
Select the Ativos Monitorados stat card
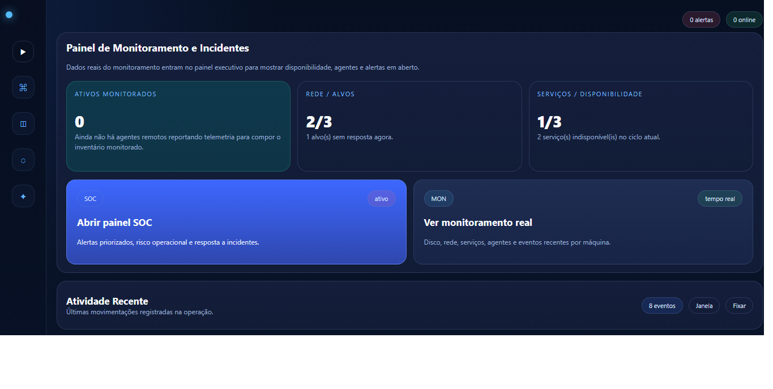pyautogui.click(x=178, y=126)
